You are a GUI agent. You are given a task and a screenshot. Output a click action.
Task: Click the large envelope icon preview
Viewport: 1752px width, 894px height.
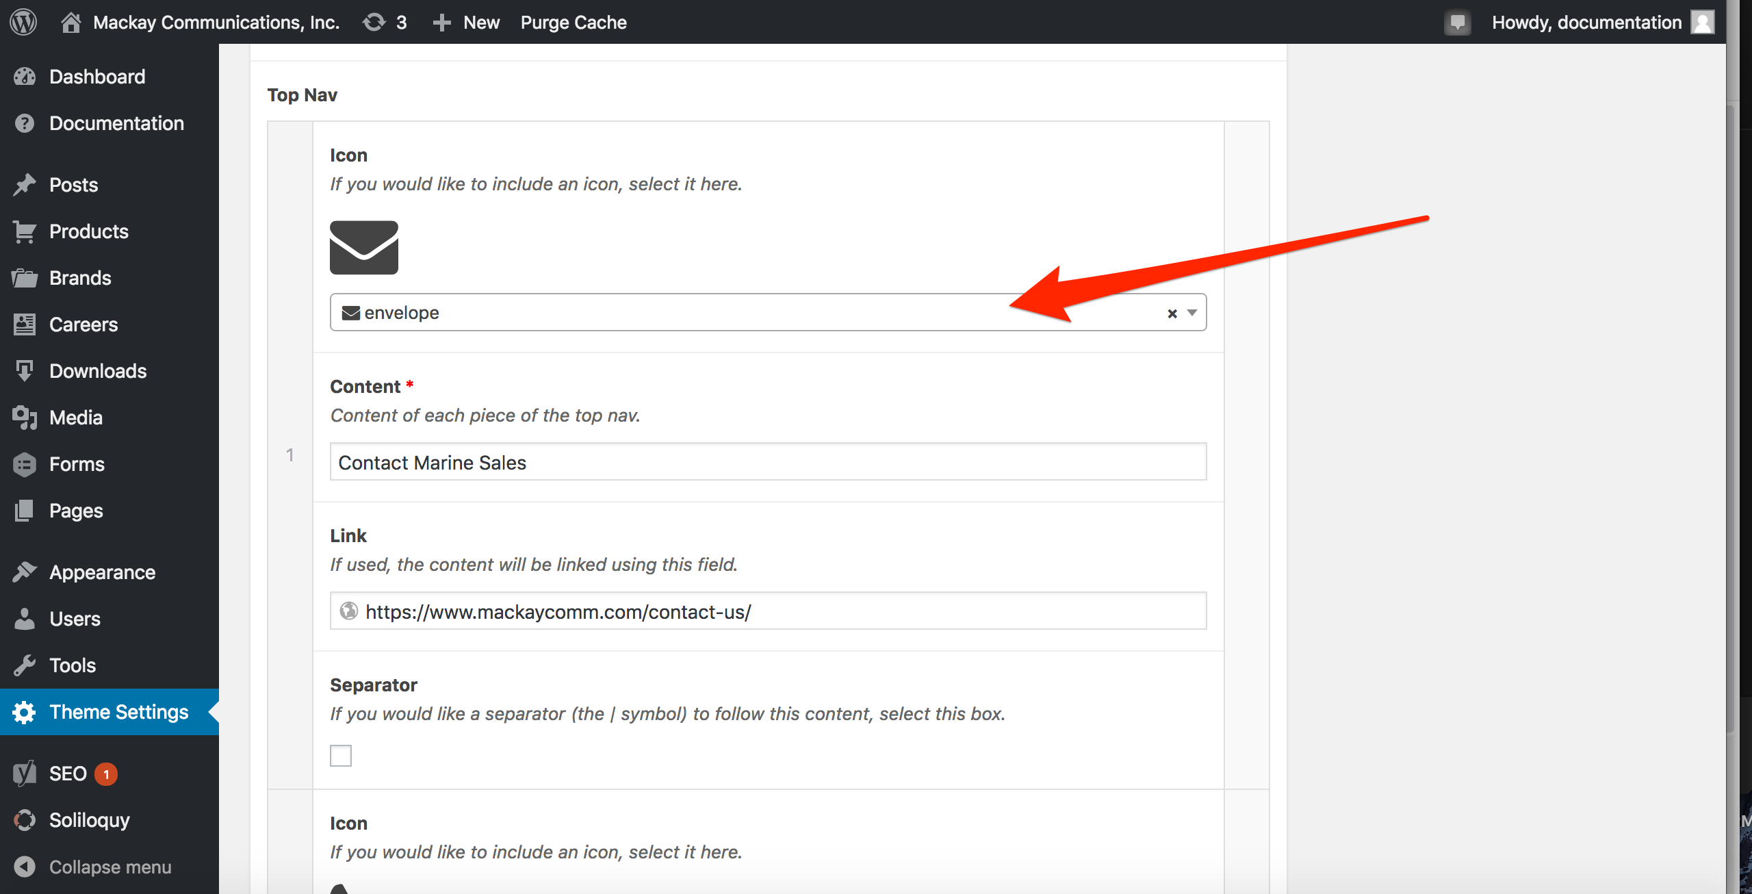pos(364,247)
